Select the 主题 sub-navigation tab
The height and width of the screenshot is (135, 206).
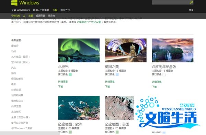pos(31,16)
